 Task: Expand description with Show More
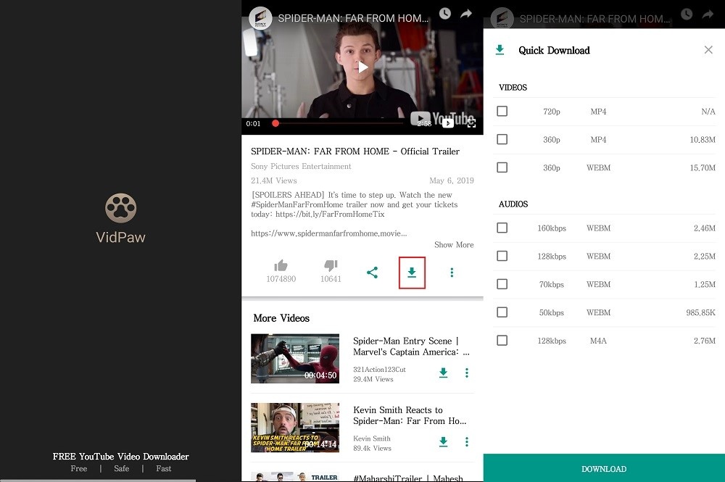click(454, 245)
